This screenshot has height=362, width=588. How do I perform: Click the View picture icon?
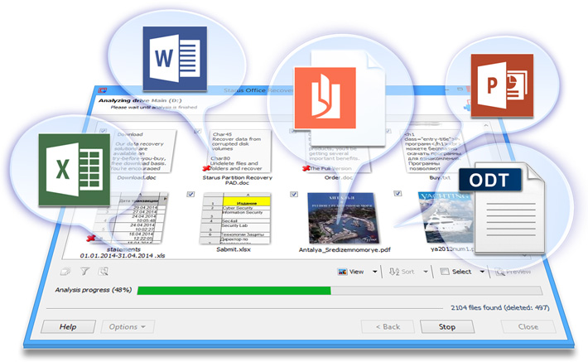pyautogui.click(x=342, y=272)
